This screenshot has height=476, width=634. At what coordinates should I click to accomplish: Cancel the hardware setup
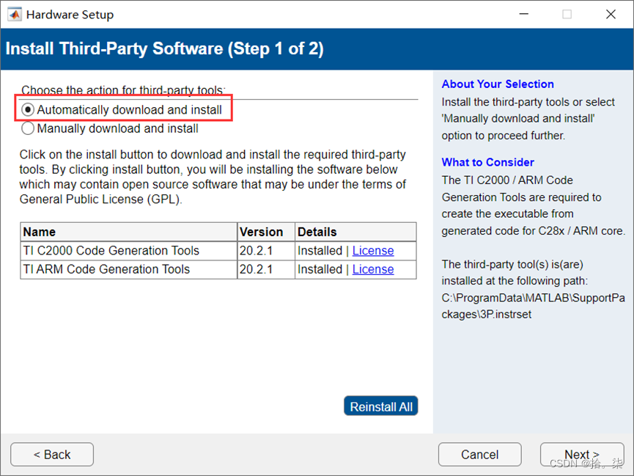479,455
